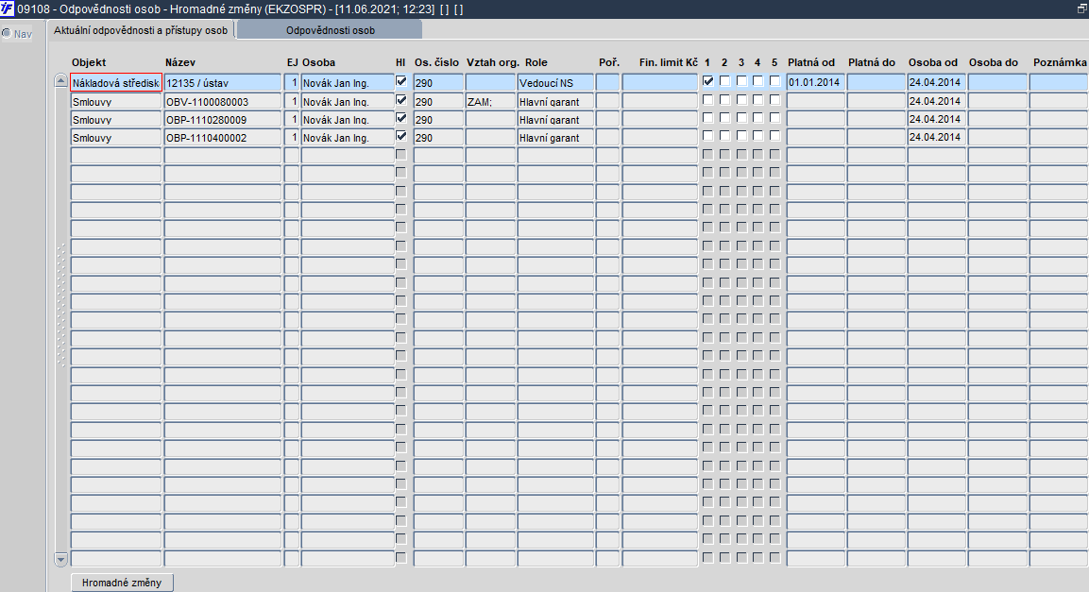Click the Platná do column header

872,62
